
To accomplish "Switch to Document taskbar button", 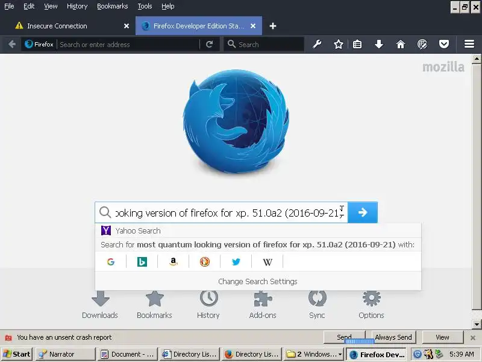I will [128, 354].
